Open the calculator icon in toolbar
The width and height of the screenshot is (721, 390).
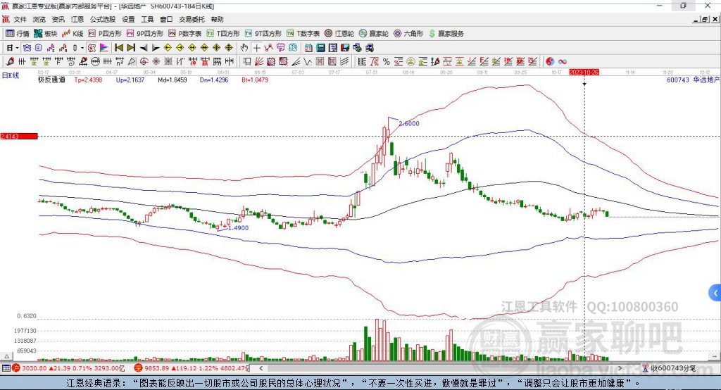320,48
